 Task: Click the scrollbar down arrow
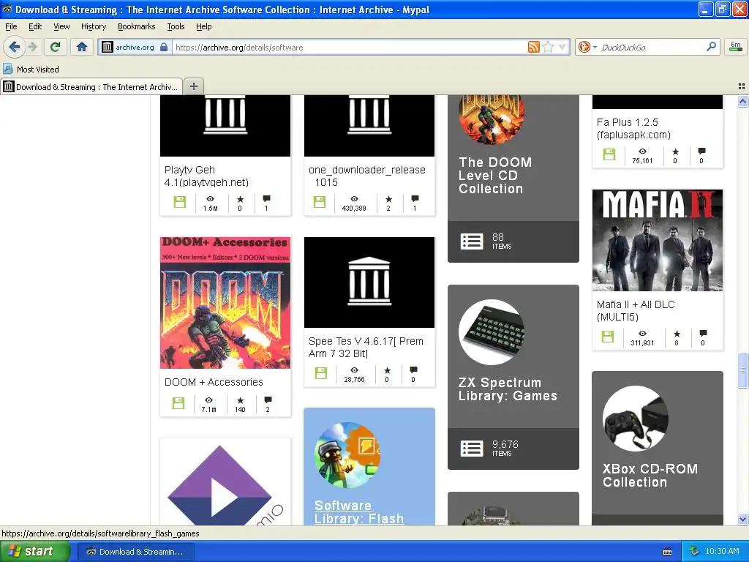(742, 520)
